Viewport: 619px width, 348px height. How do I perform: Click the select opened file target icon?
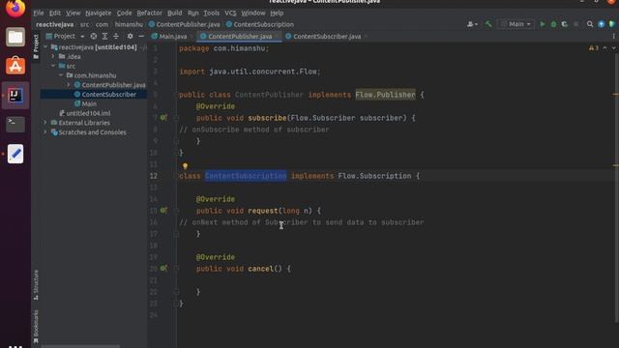point(94,36)
